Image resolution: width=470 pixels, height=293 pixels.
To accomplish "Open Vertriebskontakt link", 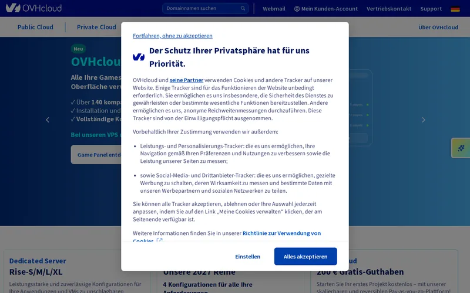I will [389, 9].
